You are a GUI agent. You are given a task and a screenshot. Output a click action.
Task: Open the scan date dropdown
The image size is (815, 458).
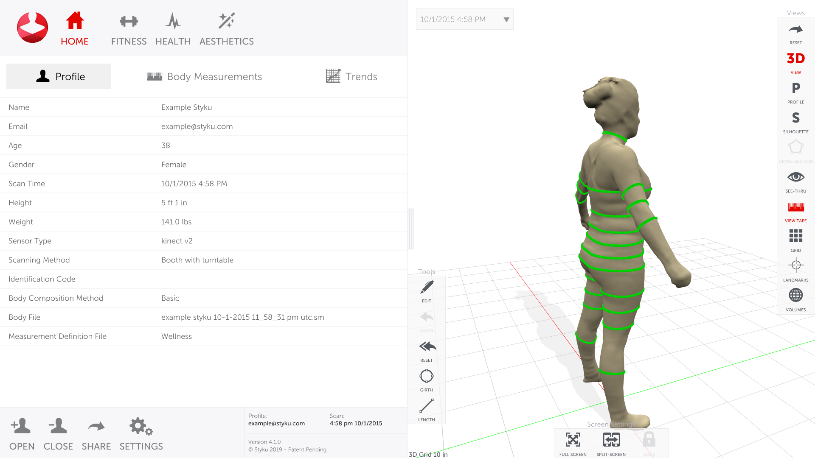[x=506, y=20]
